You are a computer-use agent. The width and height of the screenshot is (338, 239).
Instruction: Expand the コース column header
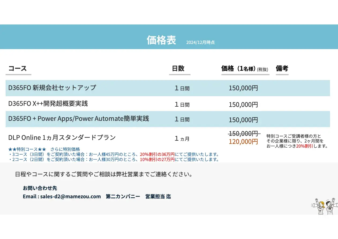[18, 68]
